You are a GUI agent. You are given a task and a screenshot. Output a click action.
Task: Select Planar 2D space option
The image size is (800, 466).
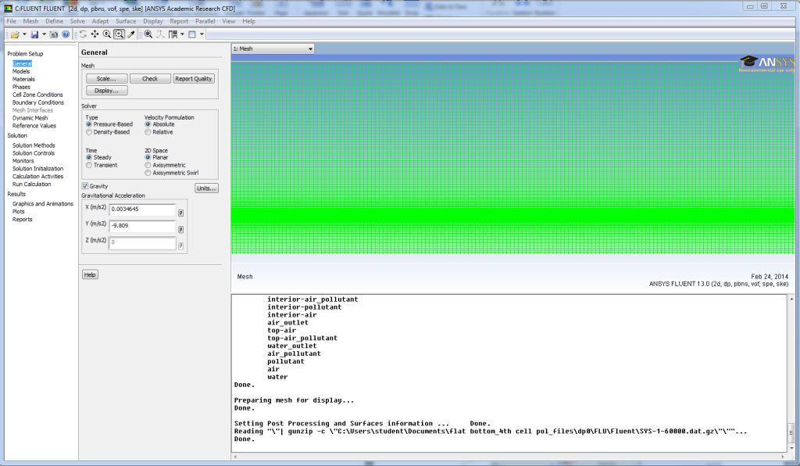(x=148, y=158)
